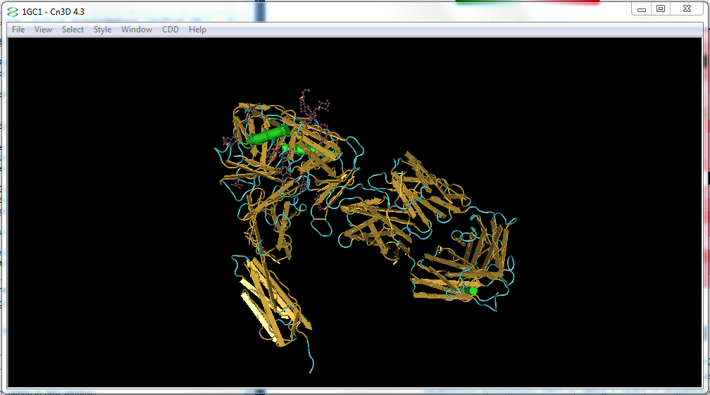Open the Window menu

coord(137,30)
